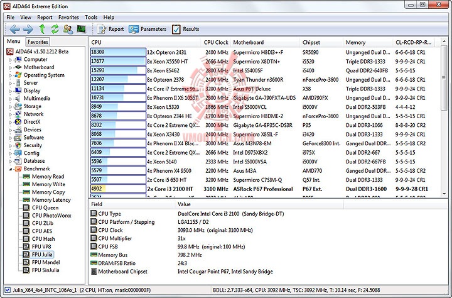
Task: Click the DirectX icon in tree
Action: 18,122
